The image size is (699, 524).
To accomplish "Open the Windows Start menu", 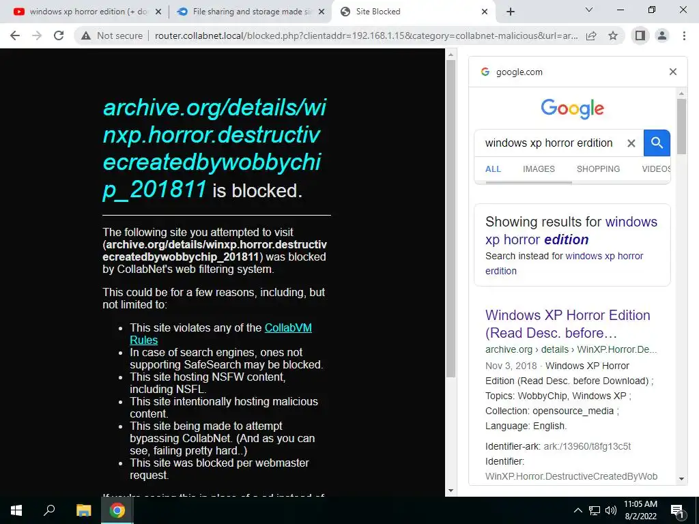I will (x=16, y=510).
